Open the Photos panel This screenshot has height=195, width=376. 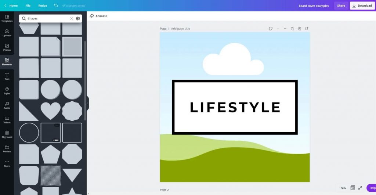click(x=7, y=47)
